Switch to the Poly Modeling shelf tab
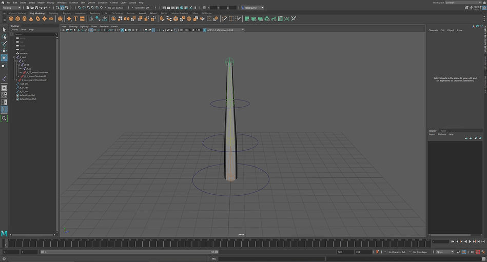The width and height of the screenshot is (487, 262). tap(37, 13)
